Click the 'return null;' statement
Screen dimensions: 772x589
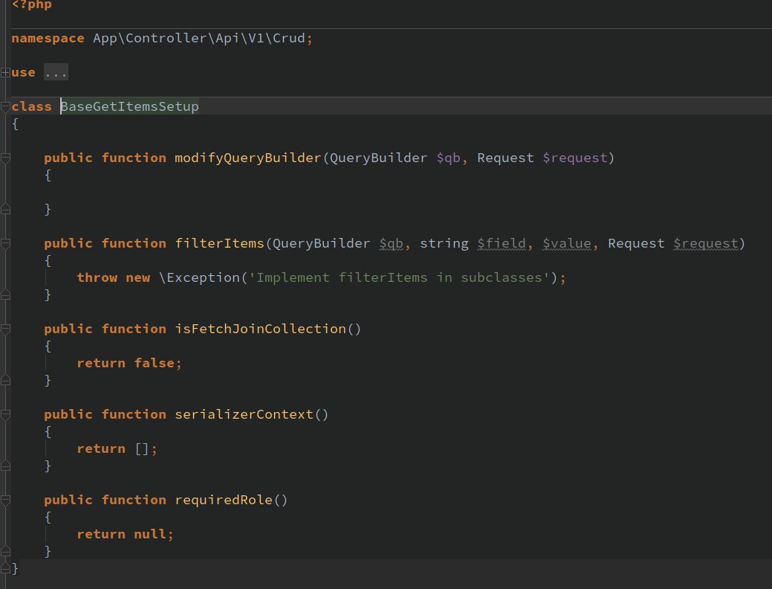pyautogui.click(x=125, y=534)
